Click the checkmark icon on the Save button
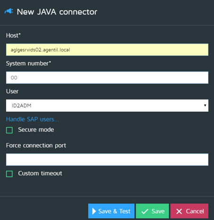 pyautogui.click(x=145, y=212)
